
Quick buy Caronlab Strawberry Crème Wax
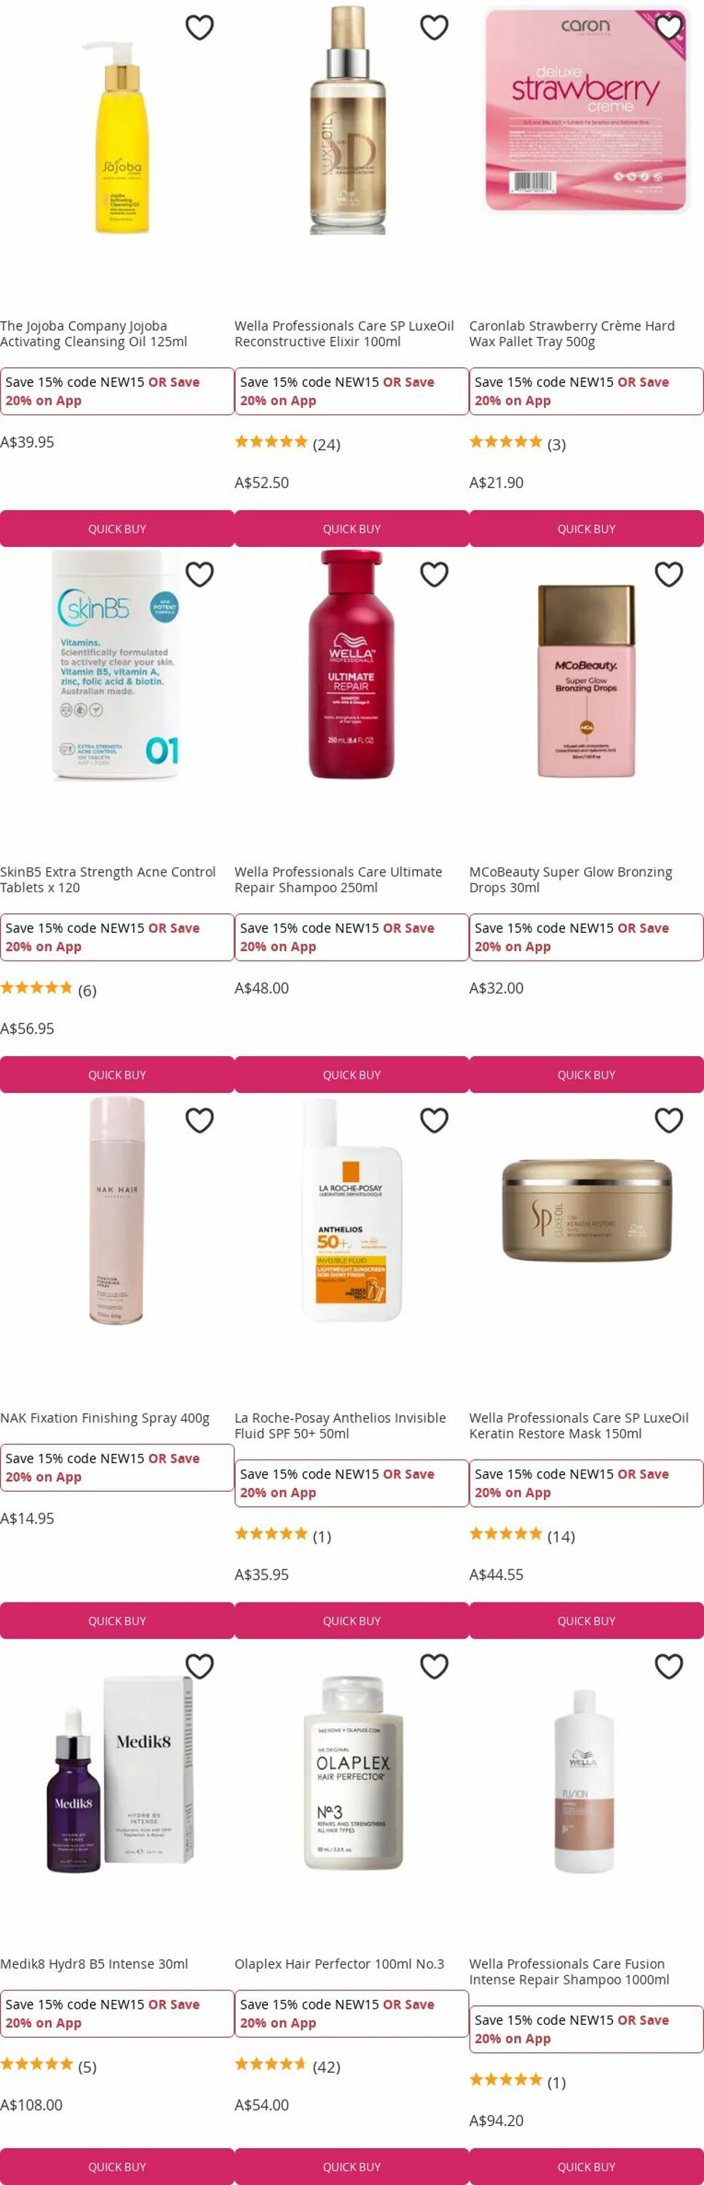click(x=586, y=529)
